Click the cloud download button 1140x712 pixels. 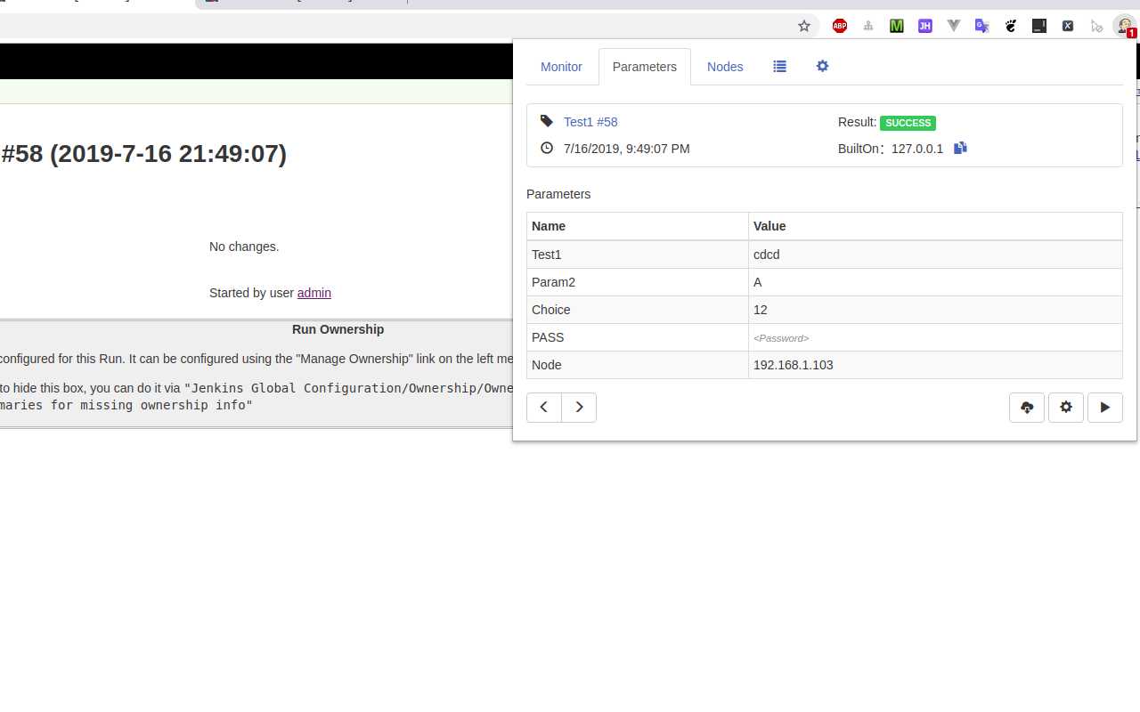coord(1027,407)
